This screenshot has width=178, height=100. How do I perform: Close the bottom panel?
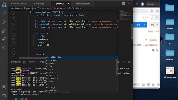click(129, 62)
